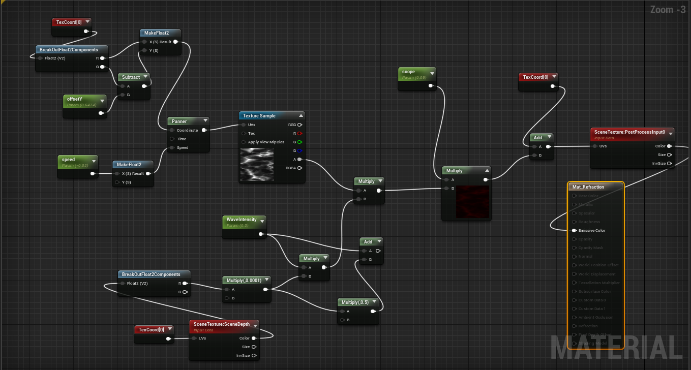This screenshot has width=691, height=370.
Task: Click the Base Color pin on Mat_Refraction
Action: 574,196
